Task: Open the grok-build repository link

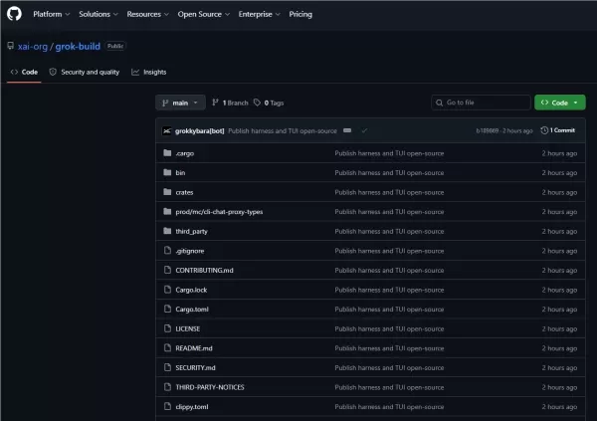Action: point(78,47)
